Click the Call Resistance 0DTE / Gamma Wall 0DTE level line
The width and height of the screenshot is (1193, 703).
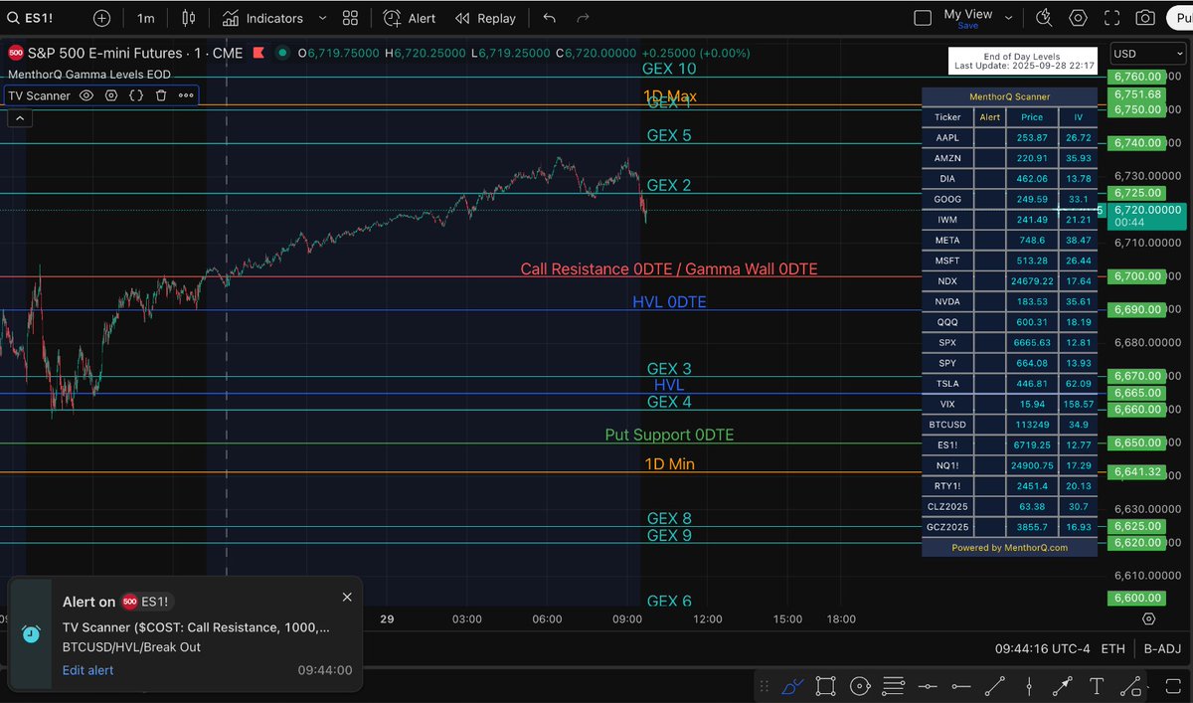pos(669,269)
